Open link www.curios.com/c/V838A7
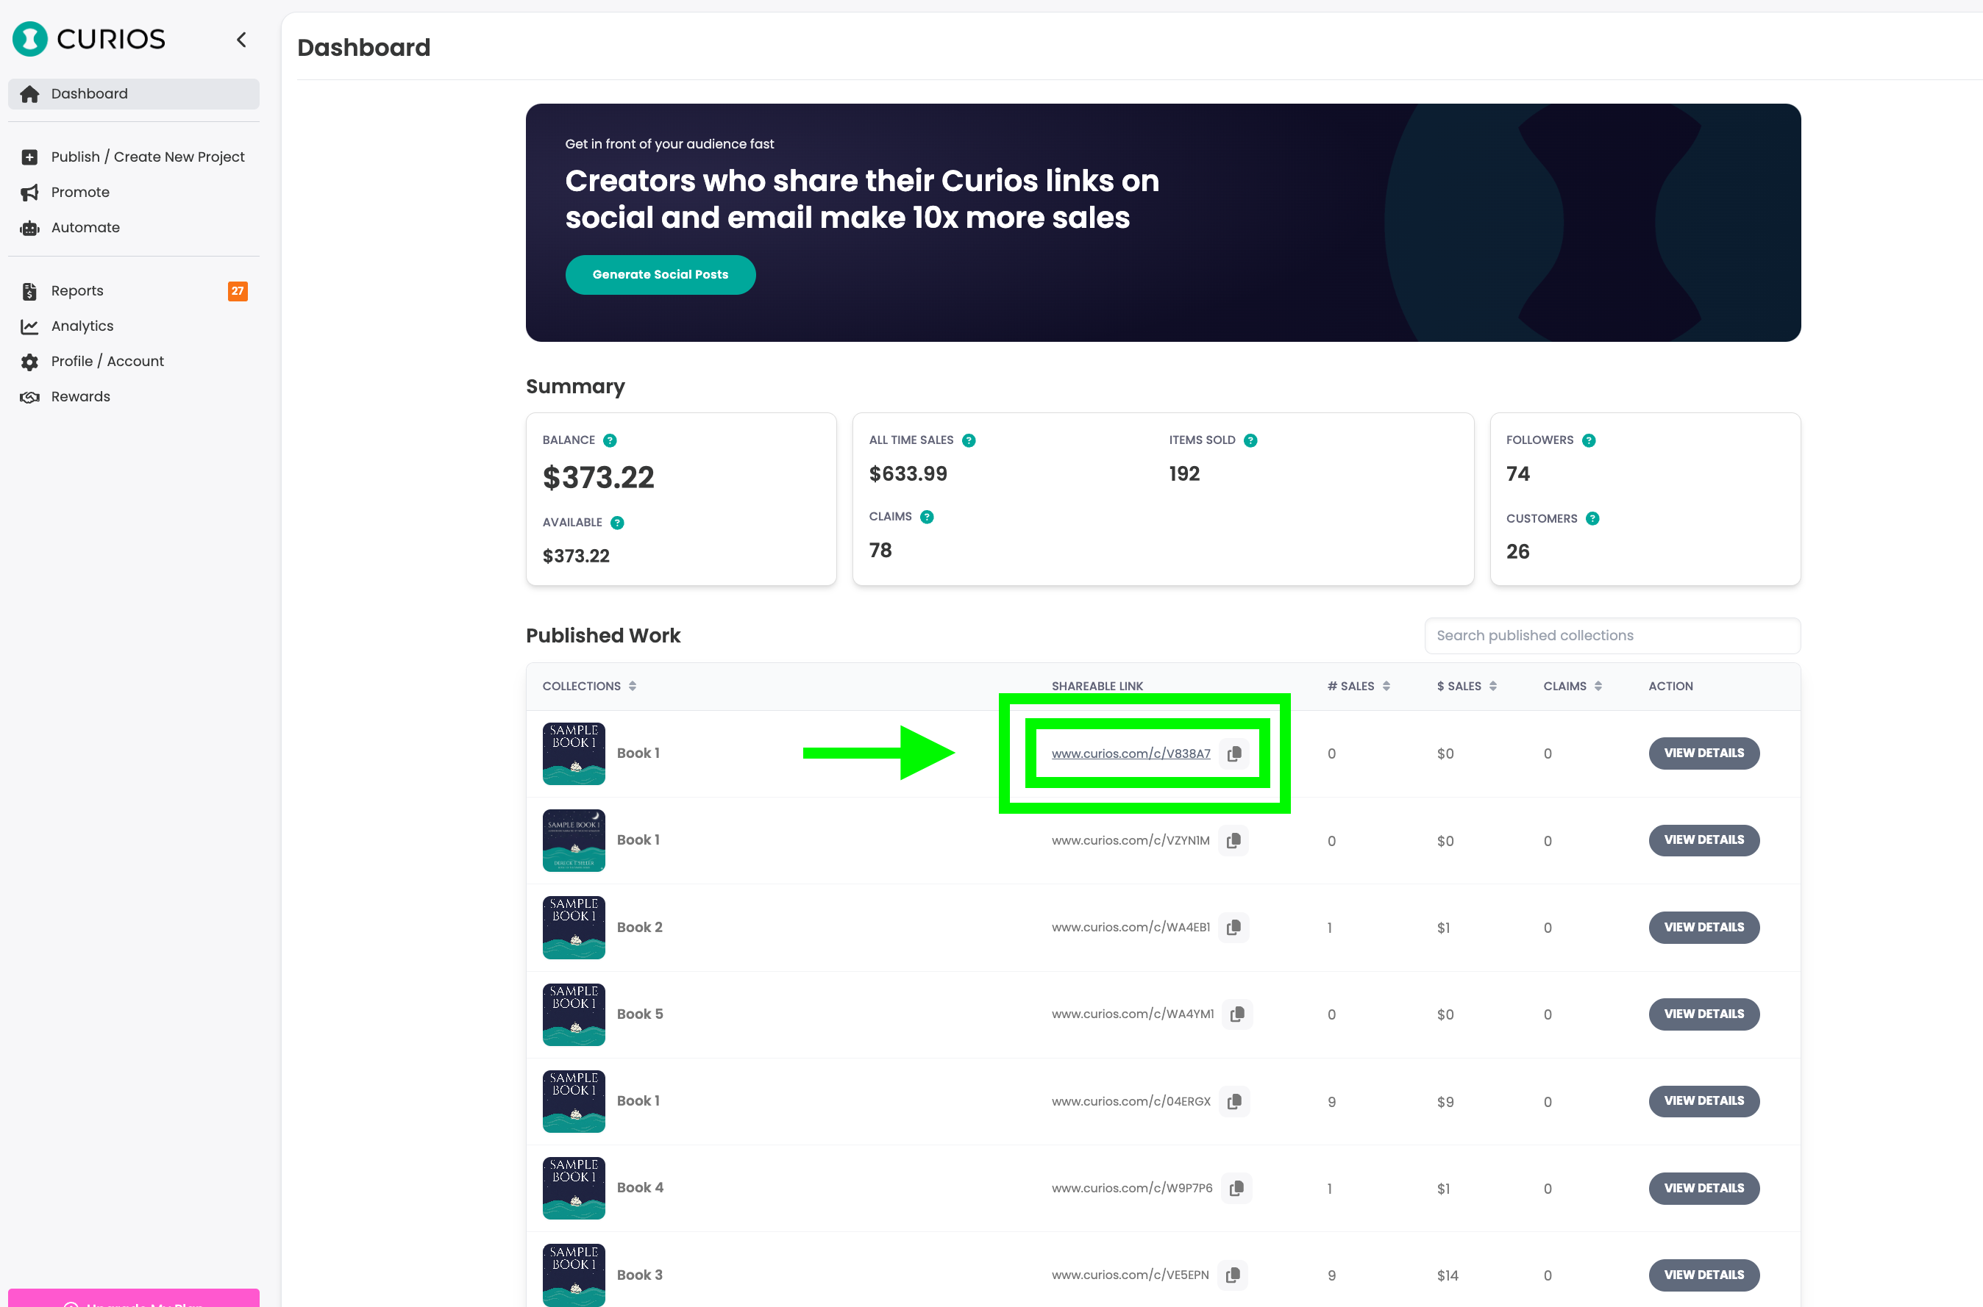 click(1131, 753)
